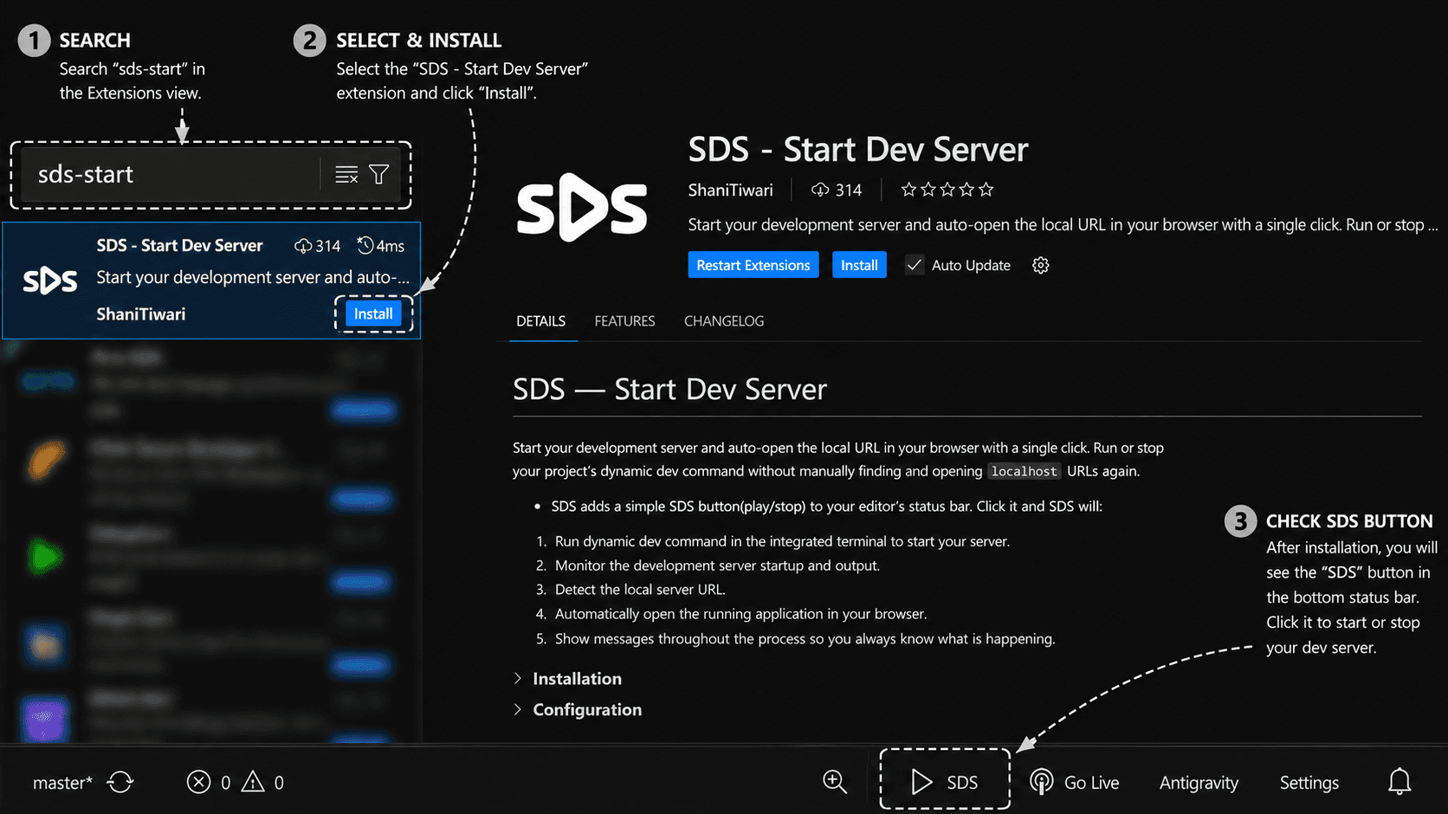Click the synchronize changes icon
This screenshot has width=1448, height=814.
tap(120, 782)
